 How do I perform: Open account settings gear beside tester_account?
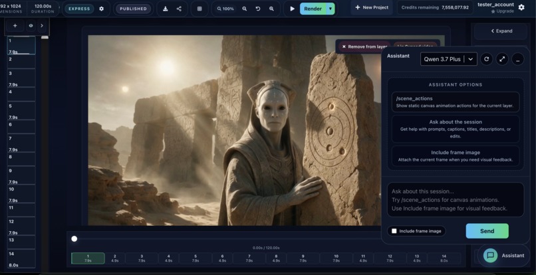pos(521,7)
